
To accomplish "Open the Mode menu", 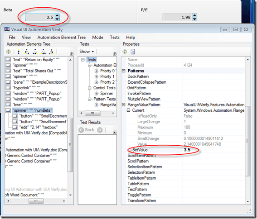I will tap(98, 37).
